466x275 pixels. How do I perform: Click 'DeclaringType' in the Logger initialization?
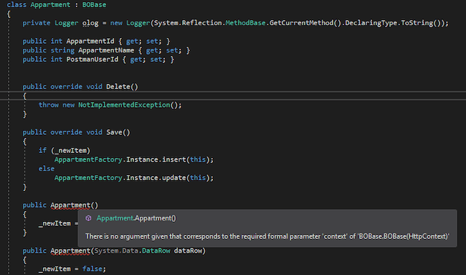tap(371, 23)
